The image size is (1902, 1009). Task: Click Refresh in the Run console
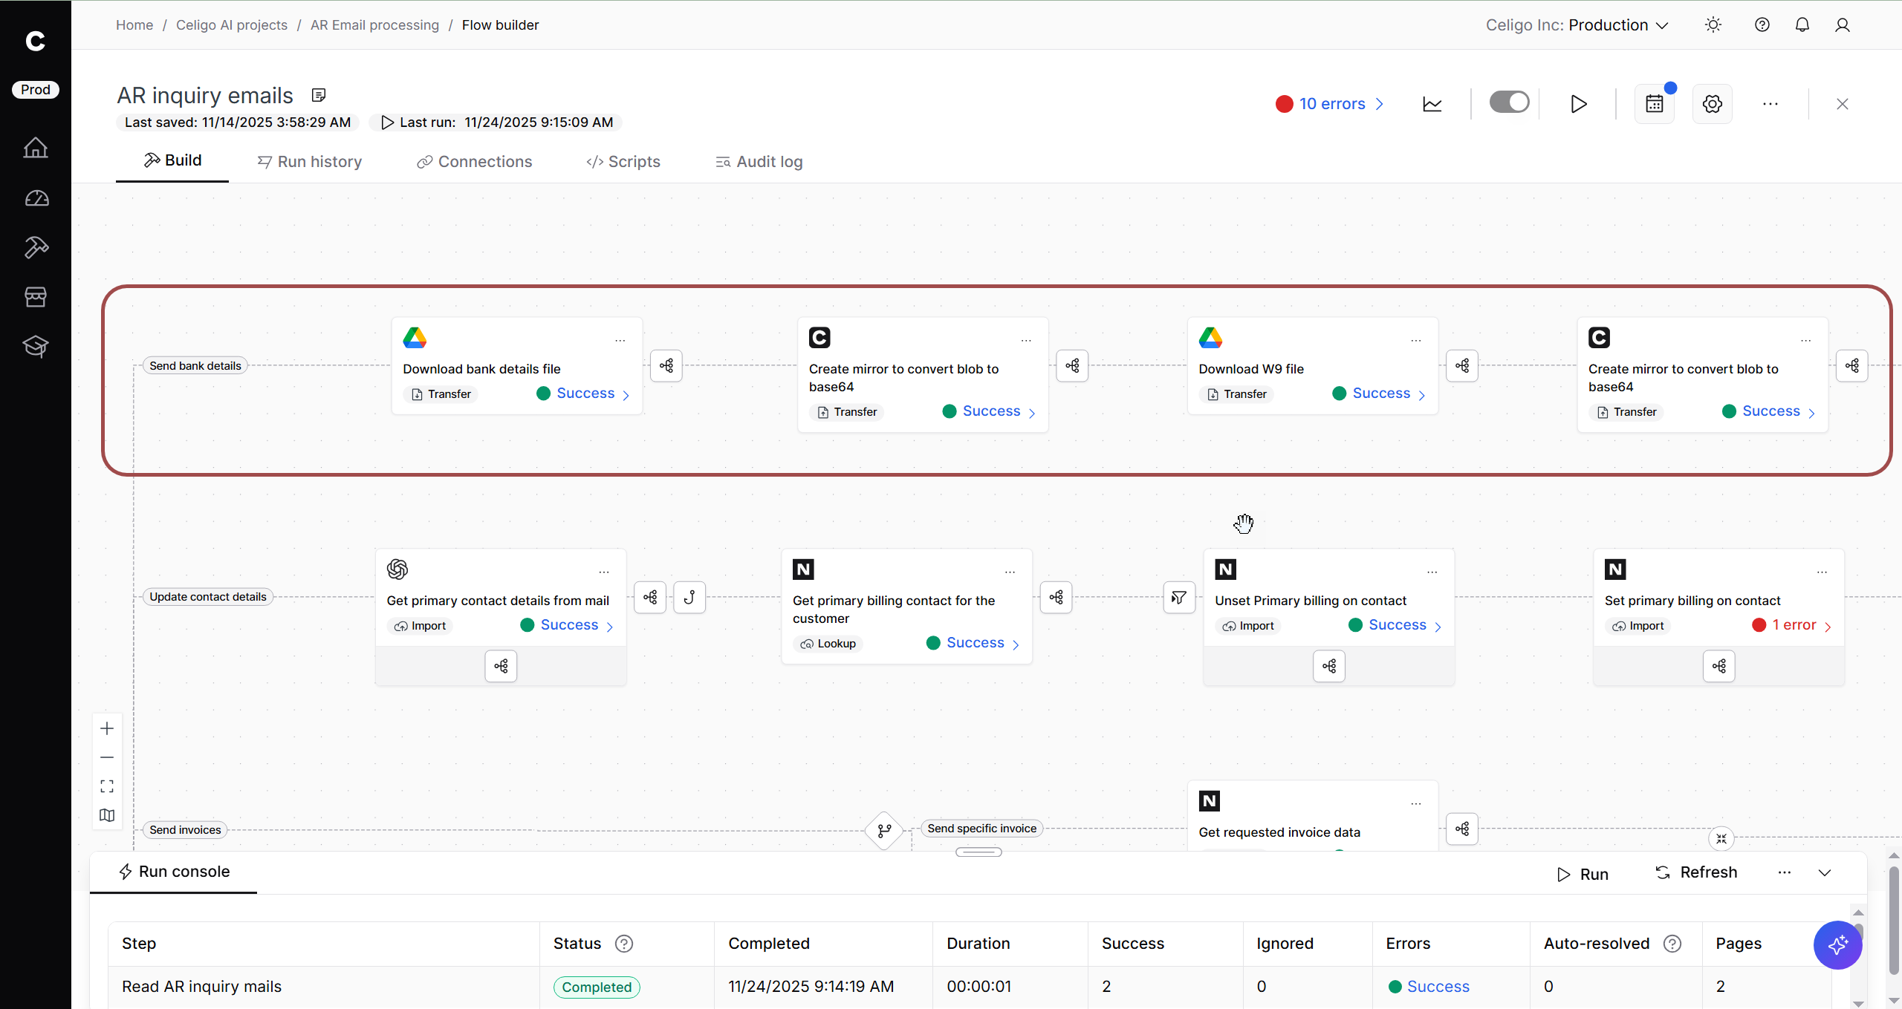click(x=1696, y=872)
